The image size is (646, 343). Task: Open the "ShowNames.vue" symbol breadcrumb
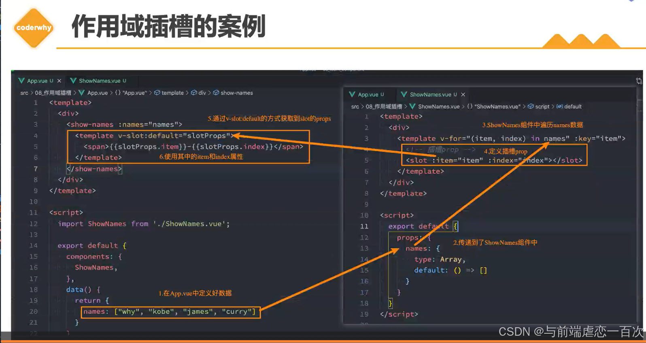coord(497,107)
